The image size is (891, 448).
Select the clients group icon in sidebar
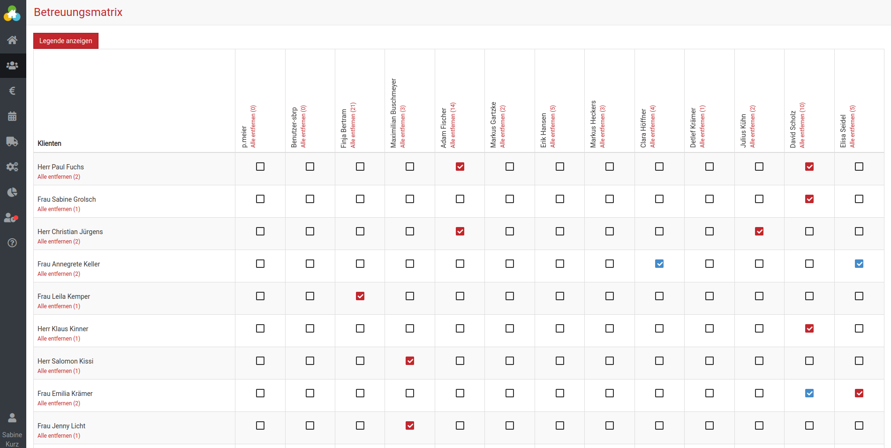12,65
